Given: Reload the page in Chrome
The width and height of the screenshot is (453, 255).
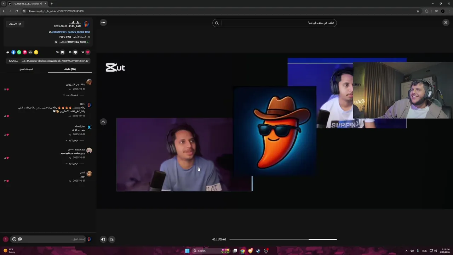Looking at the screenshot, I should point(16,11).
